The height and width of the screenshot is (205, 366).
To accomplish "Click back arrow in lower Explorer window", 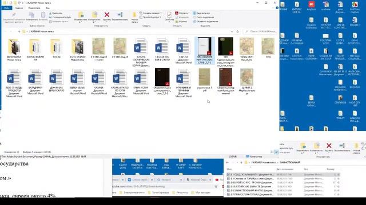I will click(228, 162).
